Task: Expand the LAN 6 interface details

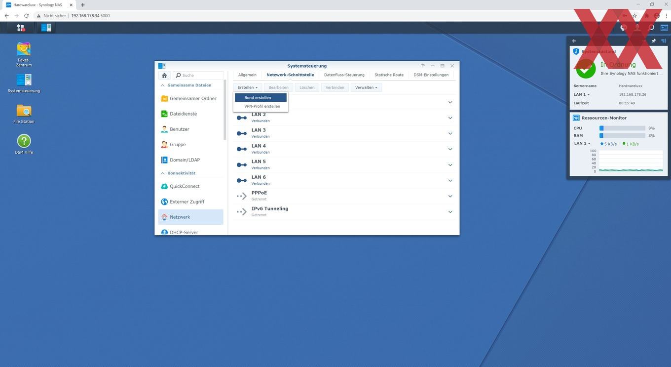Action: click(x=450, y=181)
